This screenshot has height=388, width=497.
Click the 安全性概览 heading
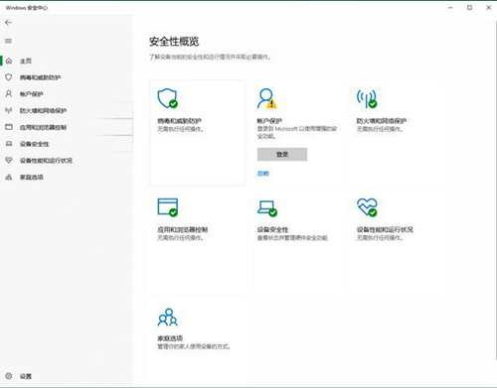[174, 42]
